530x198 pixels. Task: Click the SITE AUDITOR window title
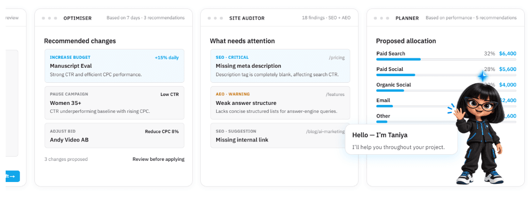point(247,18)
